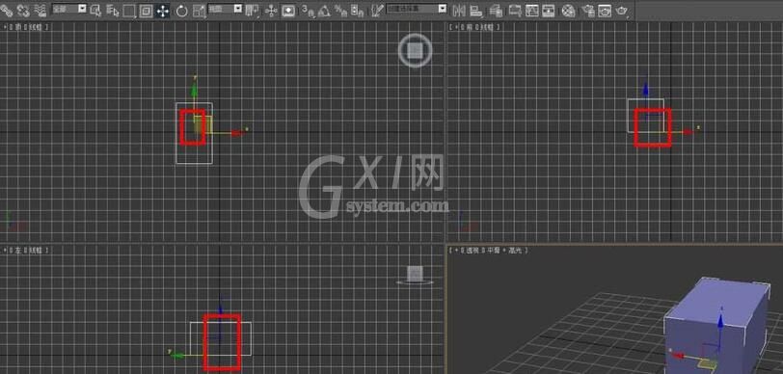
Task: Click the blue Z-axis arrow in Front viewport
Action: tap(646, 90)
